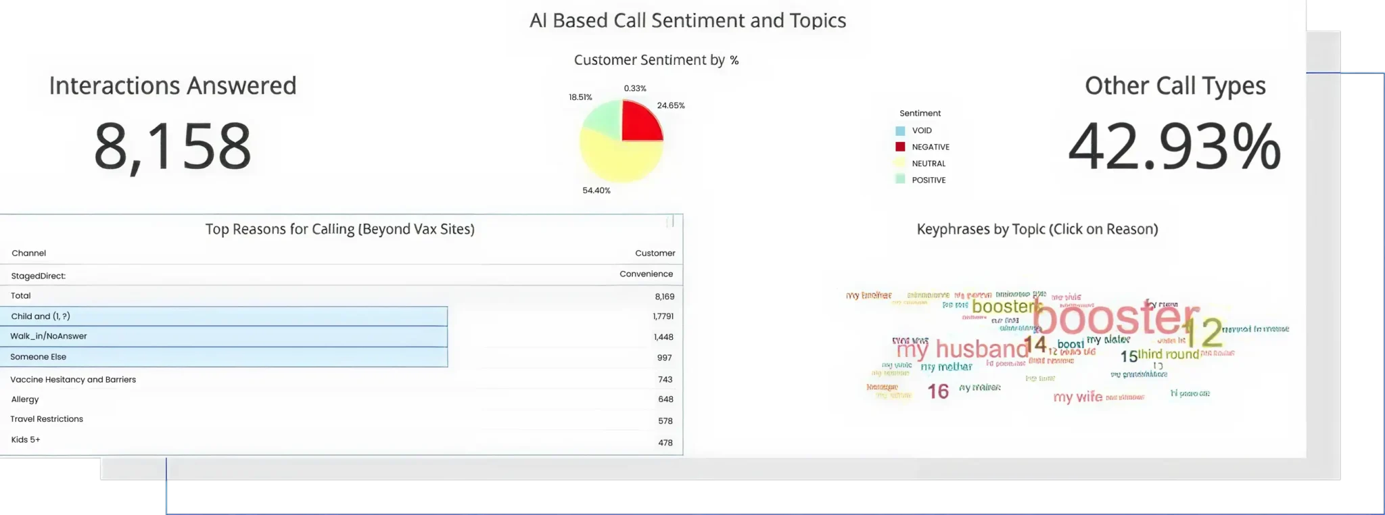Select the Walk_in/NoAnswer row
Viewport: 1385px width, 515px height.
(224, 337)
